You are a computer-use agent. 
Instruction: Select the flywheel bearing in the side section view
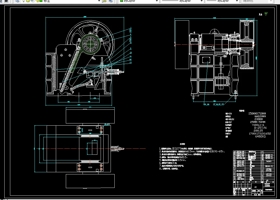(91, 44)
